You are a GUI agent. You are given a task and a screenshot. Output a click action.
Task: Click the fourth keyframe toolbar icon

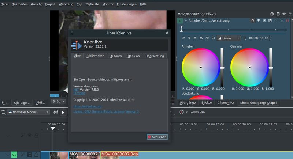(201, 38)
